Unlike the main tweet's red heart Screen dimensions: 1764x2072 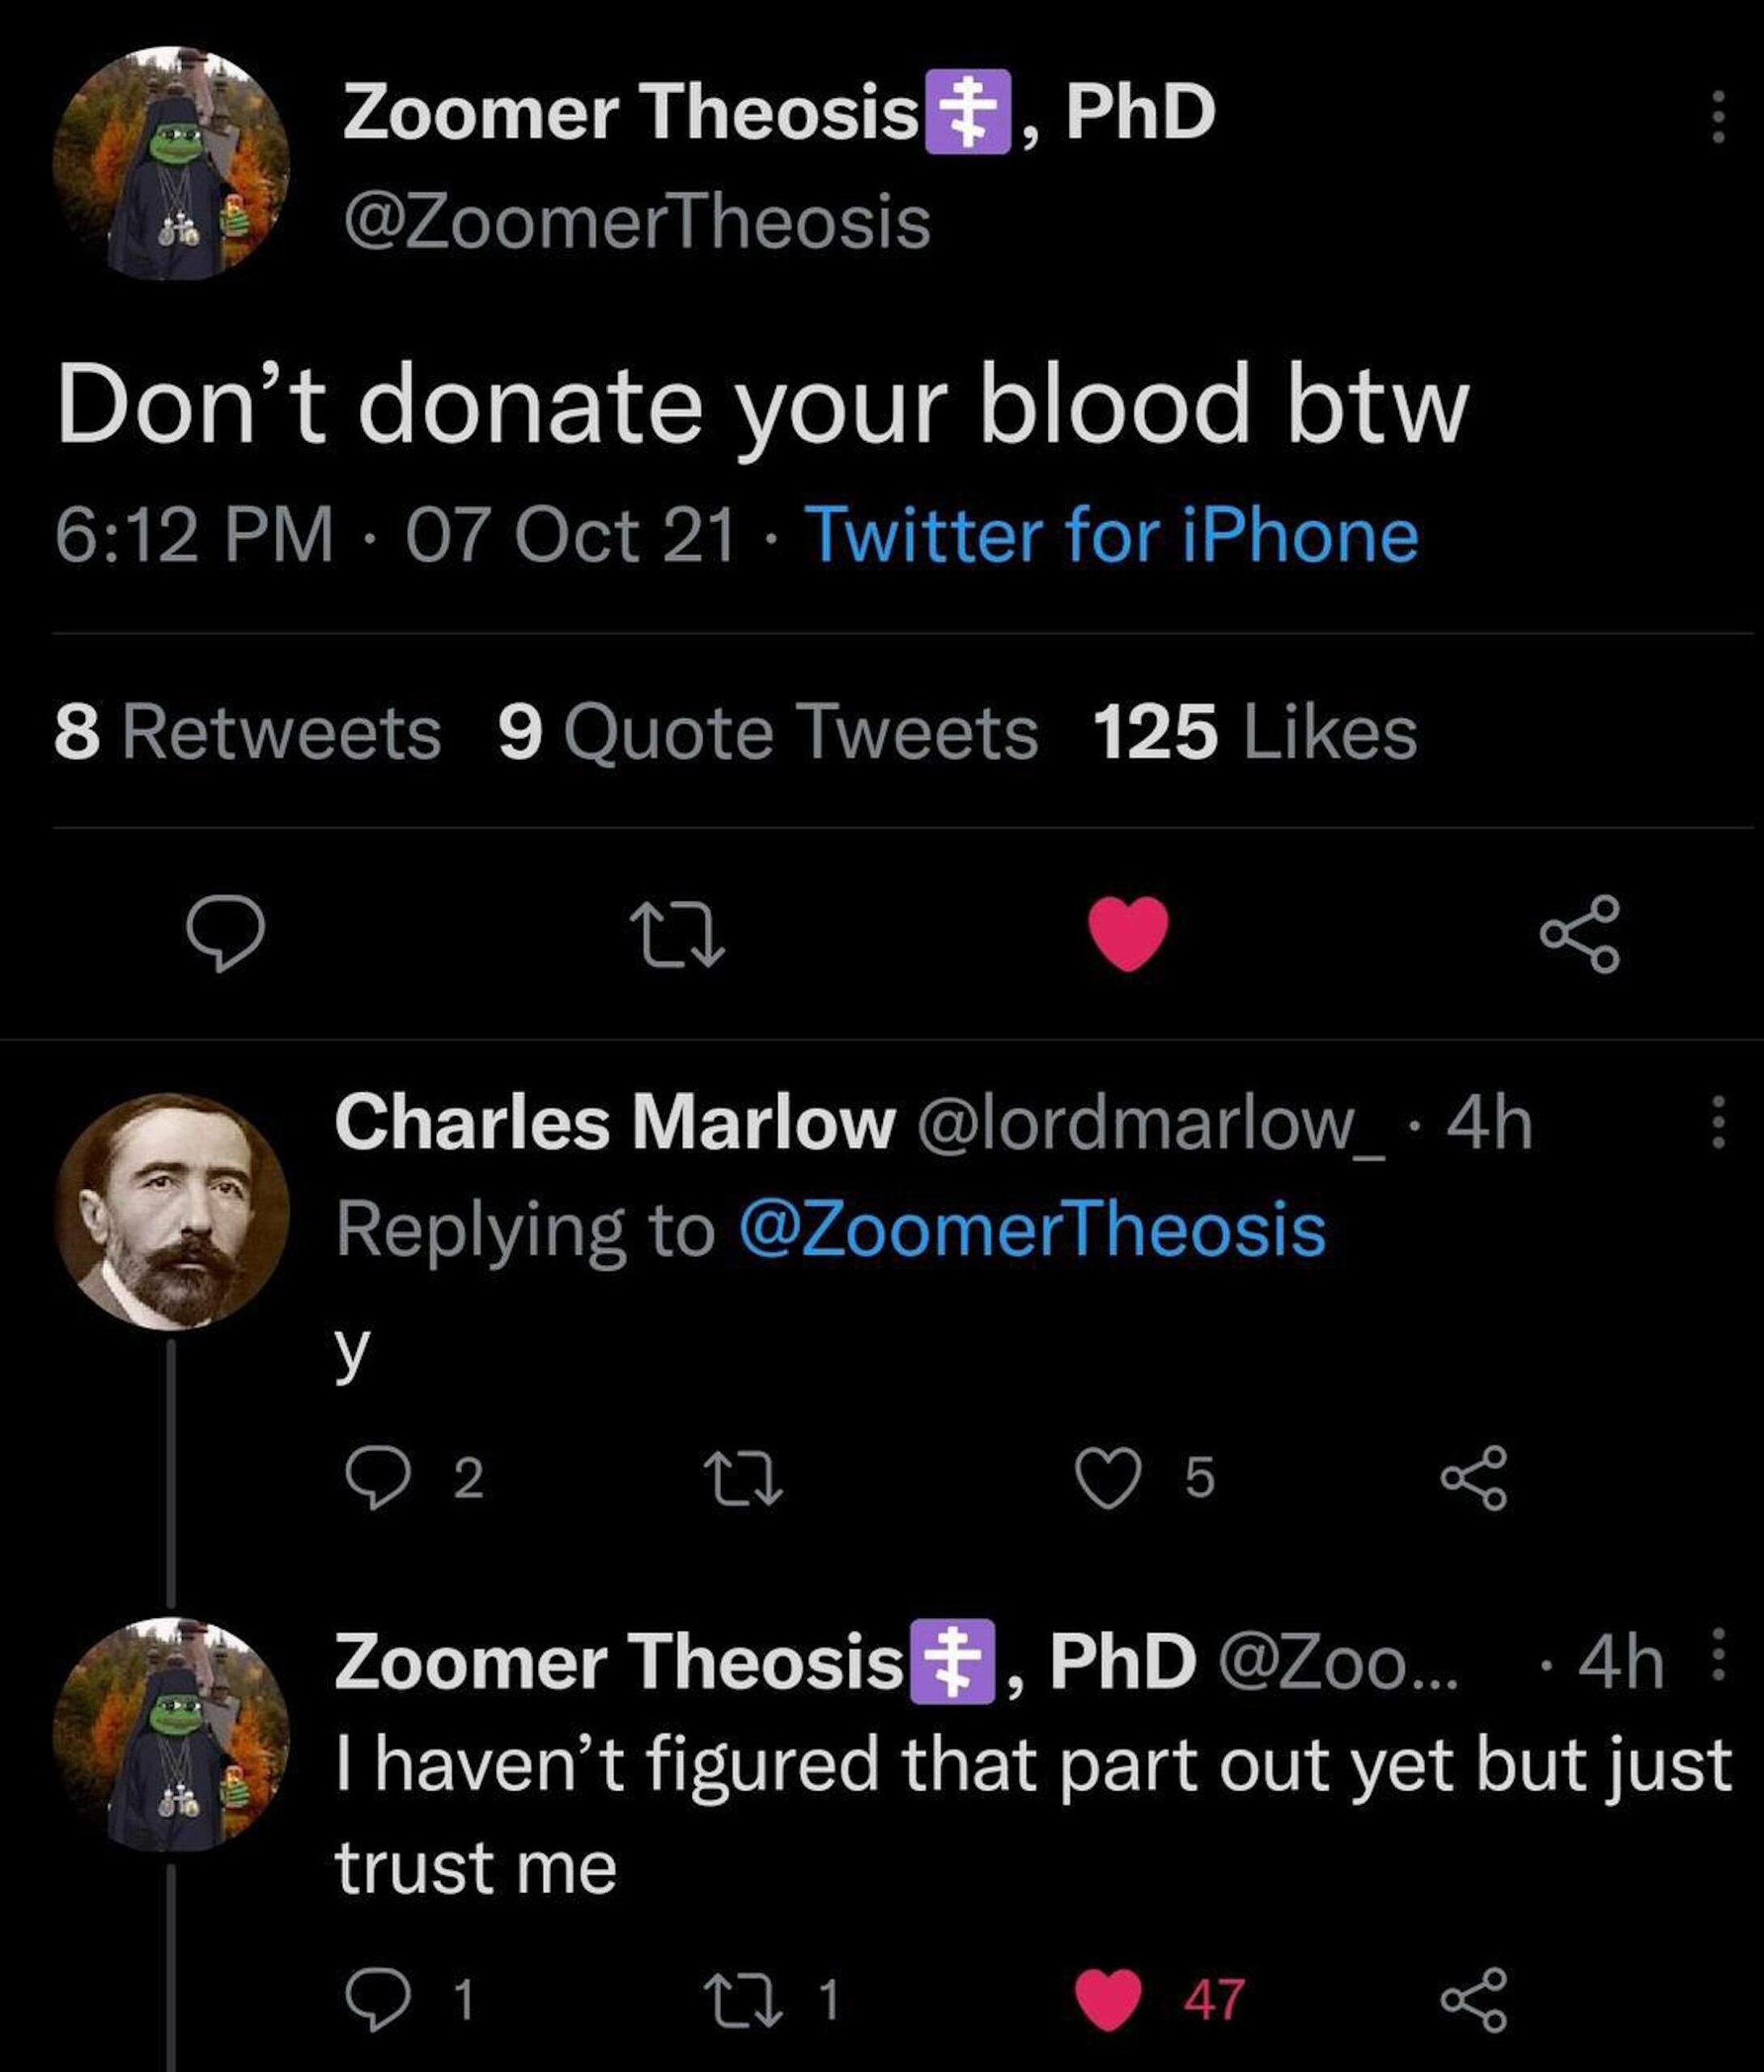(x=1128, y=932)
